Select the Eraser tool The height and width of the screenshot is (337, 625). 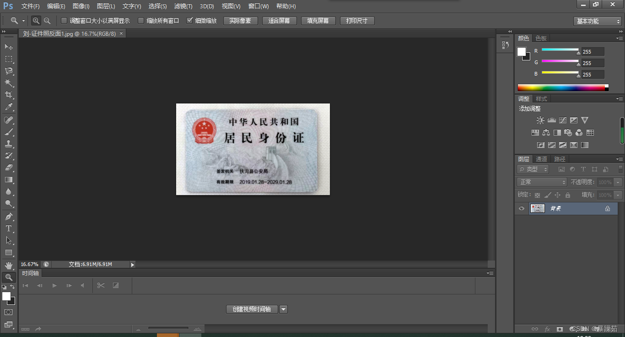click(x=9, y=168)
